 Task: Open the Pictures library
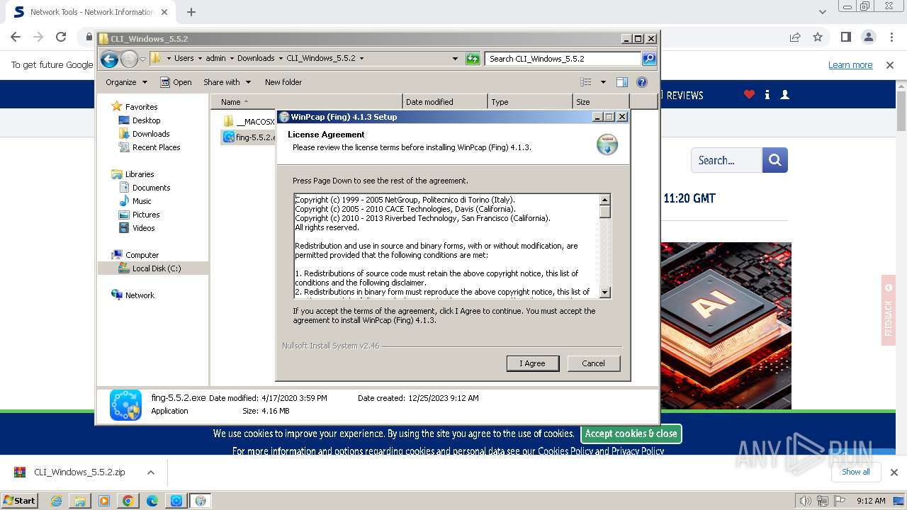[x=146, y=215]
